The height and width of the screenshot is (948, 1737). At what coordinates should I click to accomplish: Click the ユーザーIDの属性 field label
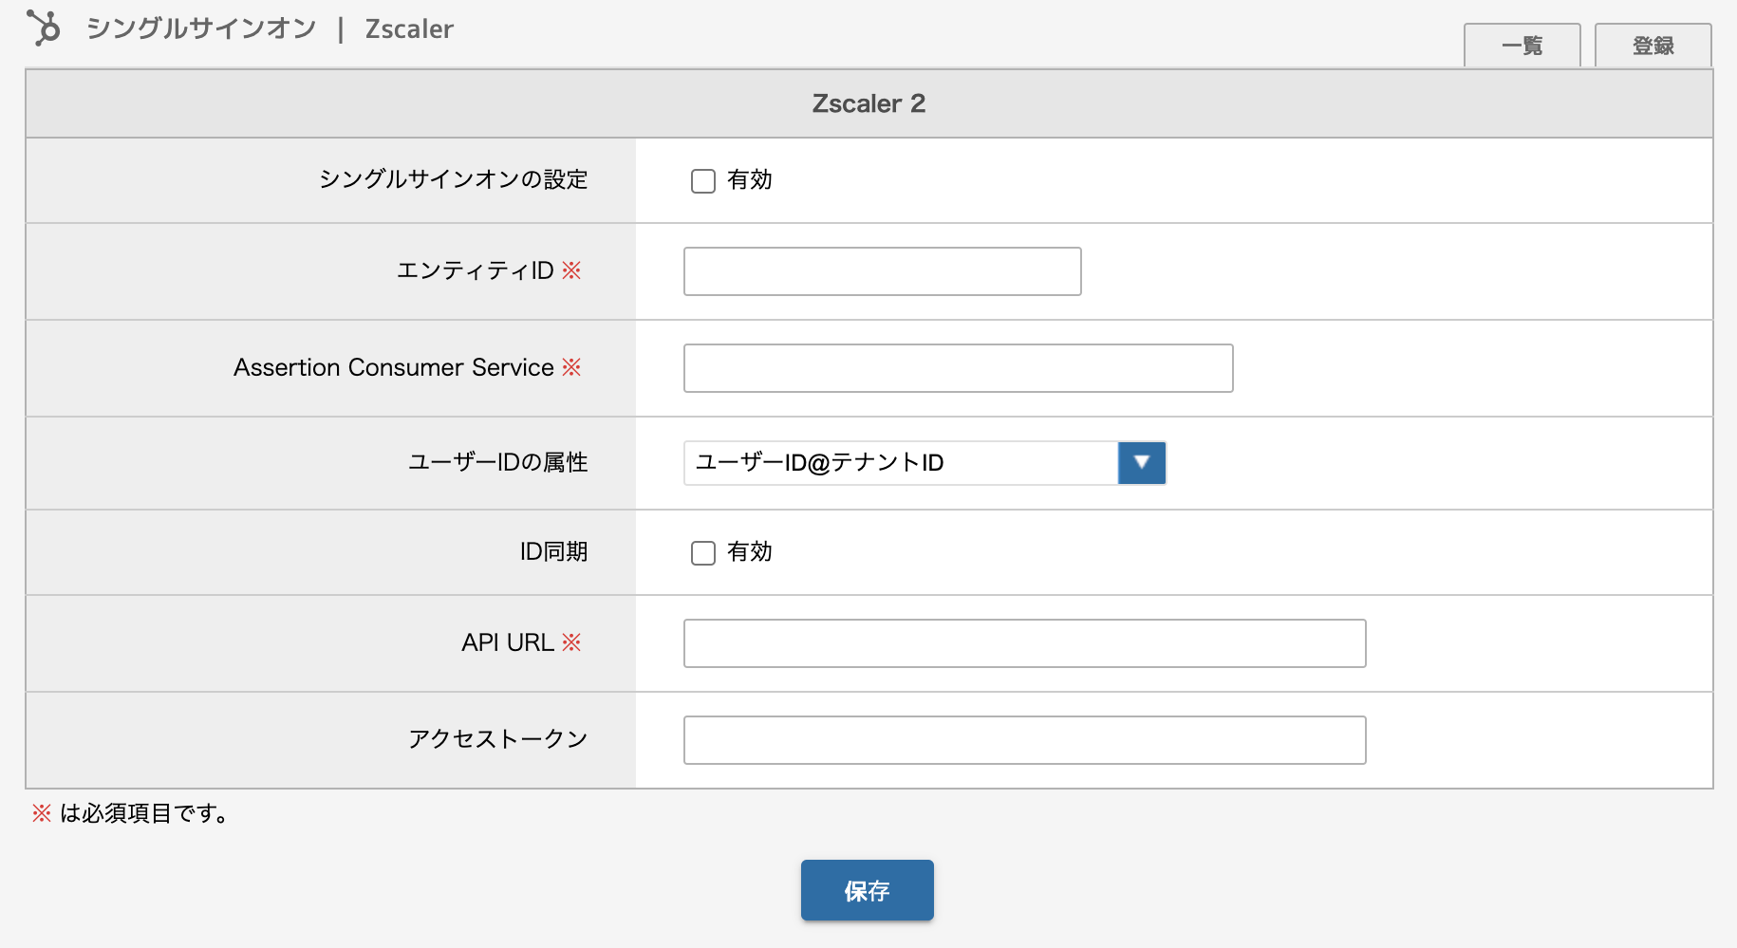[498, 462]
